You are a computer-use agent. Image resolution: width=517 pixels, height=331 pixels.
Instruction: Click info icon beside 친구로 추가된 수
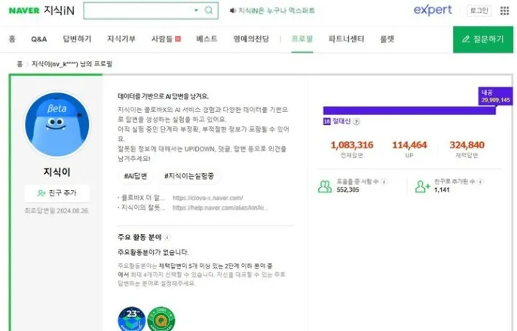tap(480, 181)
